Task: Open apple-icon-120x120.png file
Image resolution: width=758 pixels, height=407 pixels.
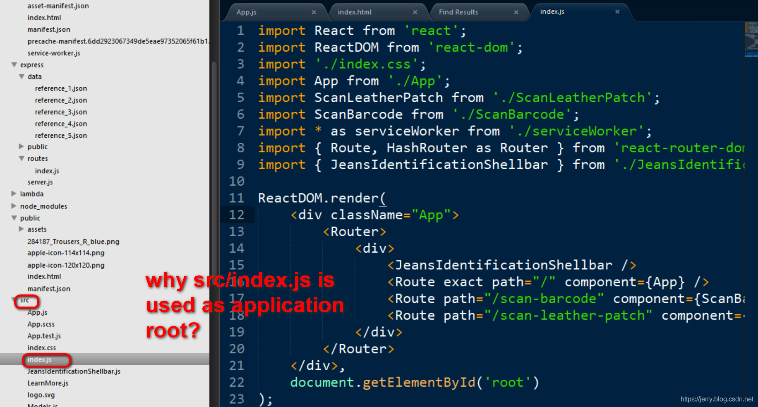Action: click(66, 265)
